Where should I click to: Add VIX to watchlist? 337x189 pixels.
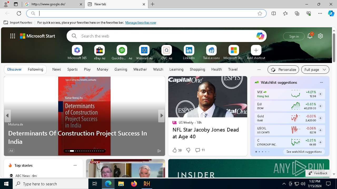[x=320, y=94]
